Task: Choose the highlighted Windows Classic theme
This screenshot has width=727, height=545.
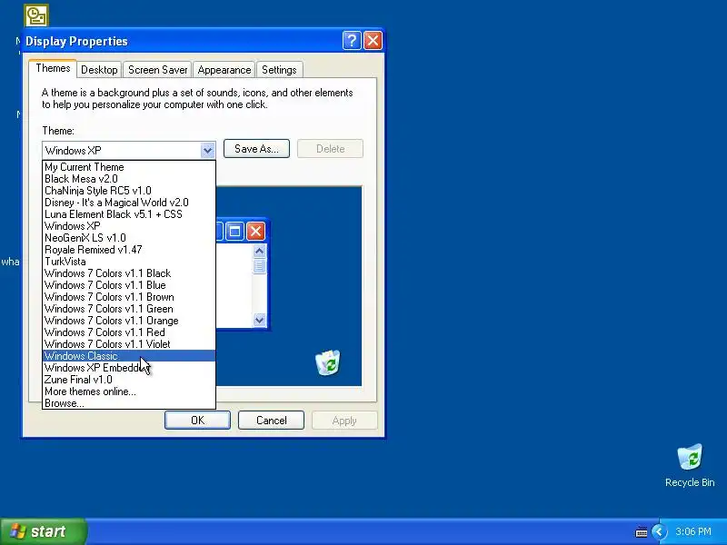Action: point(129,356)
